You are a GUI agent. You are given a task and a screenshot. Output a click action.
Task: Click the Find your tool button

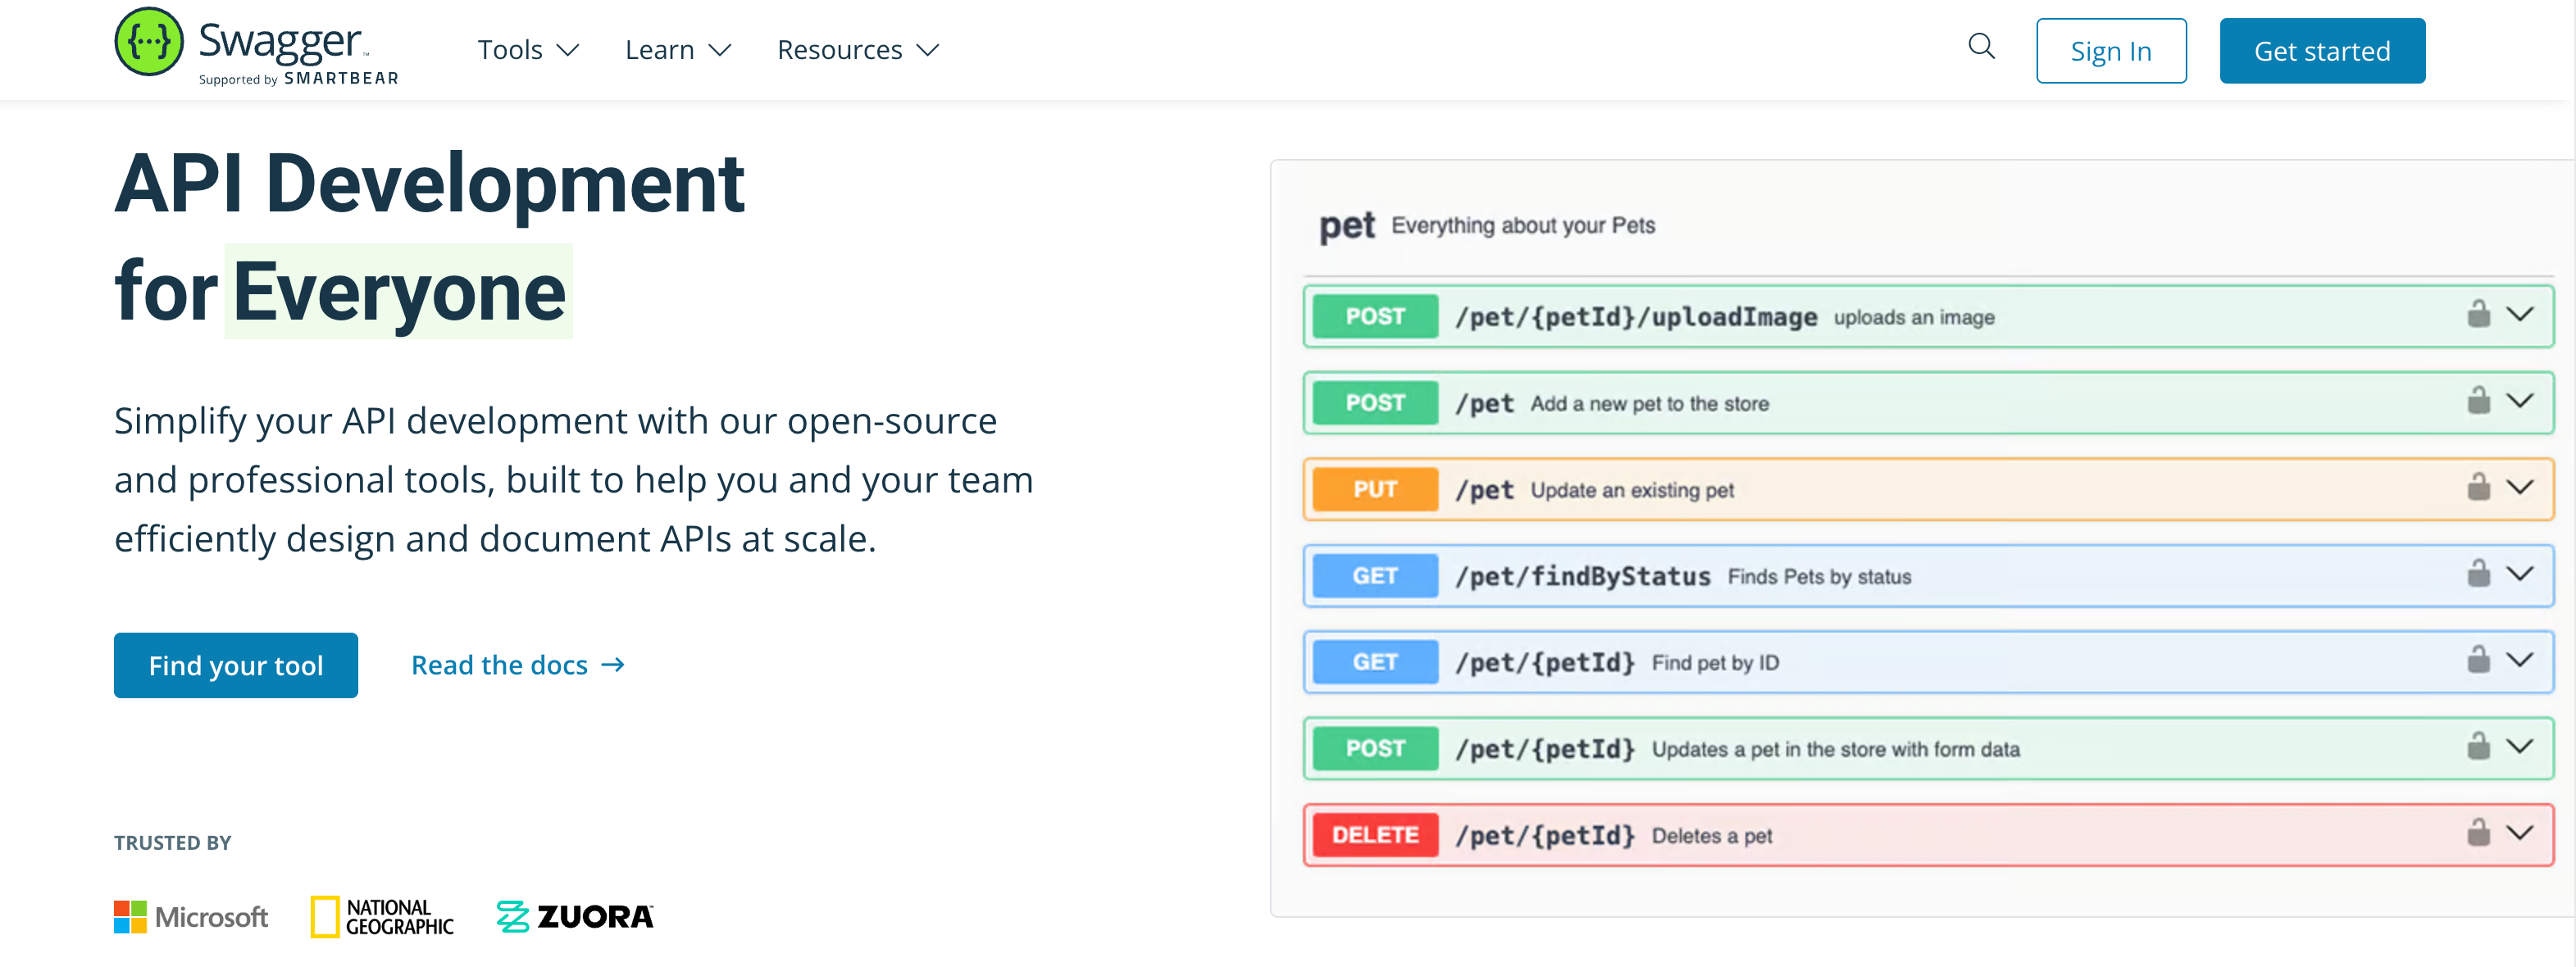(x=236, y=665)
